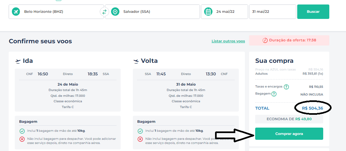The height and width of the screenshot is (151, 346).
Task: Click help icon beside Taxas e encargos
Action: click(286, 87)
